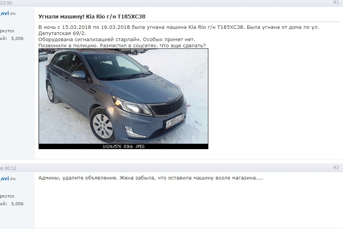Click the 00:12 timestamp in second header
343x231 pixels.
pos(10,168)
